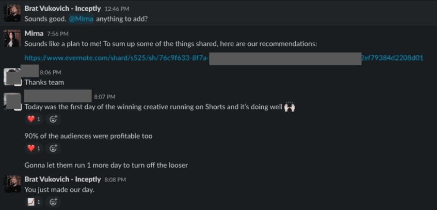Add reaction beside heart under Shorts message
Viewport: 437px width, 210px height.
(x=53, y=119)
